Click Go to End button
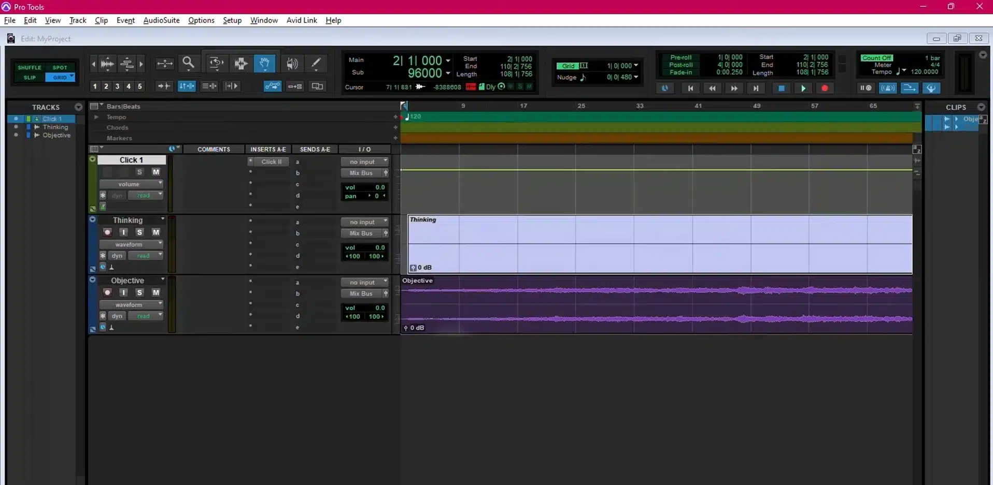 756,89
